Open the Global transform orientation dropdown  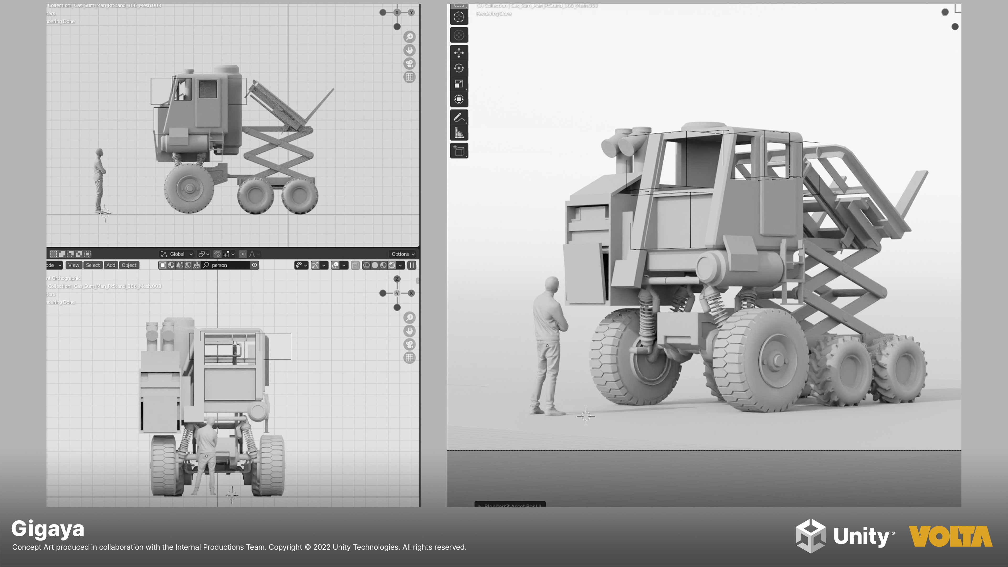click(177, 254)
